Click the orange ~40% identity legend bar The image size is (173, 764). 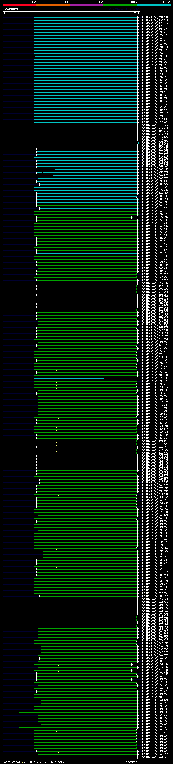click(53, 5)
